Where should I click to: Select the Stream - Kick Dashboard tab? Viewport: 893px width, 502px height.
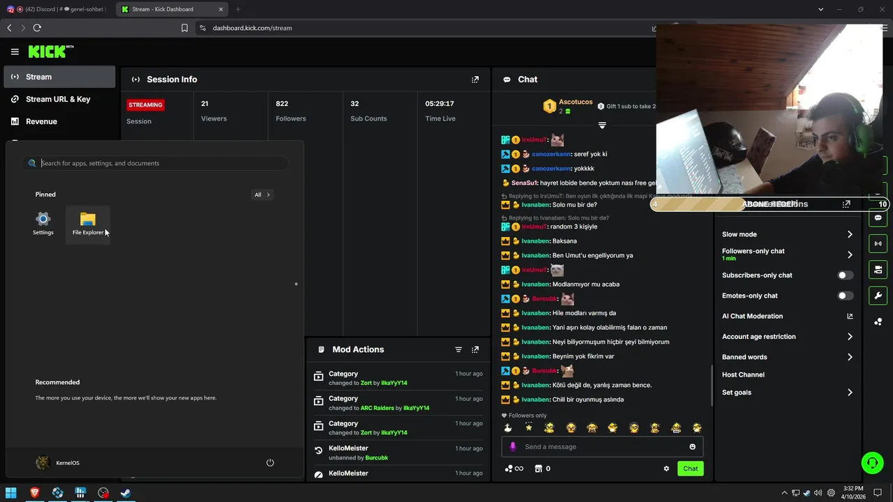(x=172, y=9)
